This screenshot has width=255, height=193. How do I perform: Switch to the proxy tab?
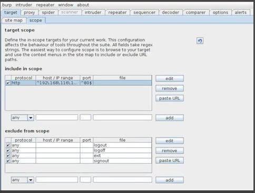(x=30, y=13)
